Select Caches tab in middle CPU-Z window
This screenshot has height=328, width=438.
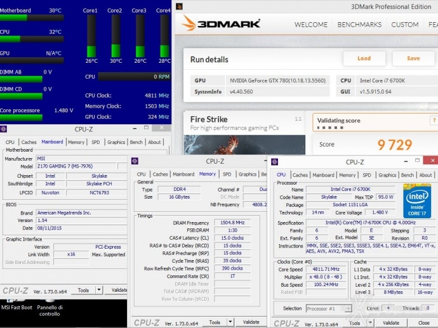click(160, 174)
